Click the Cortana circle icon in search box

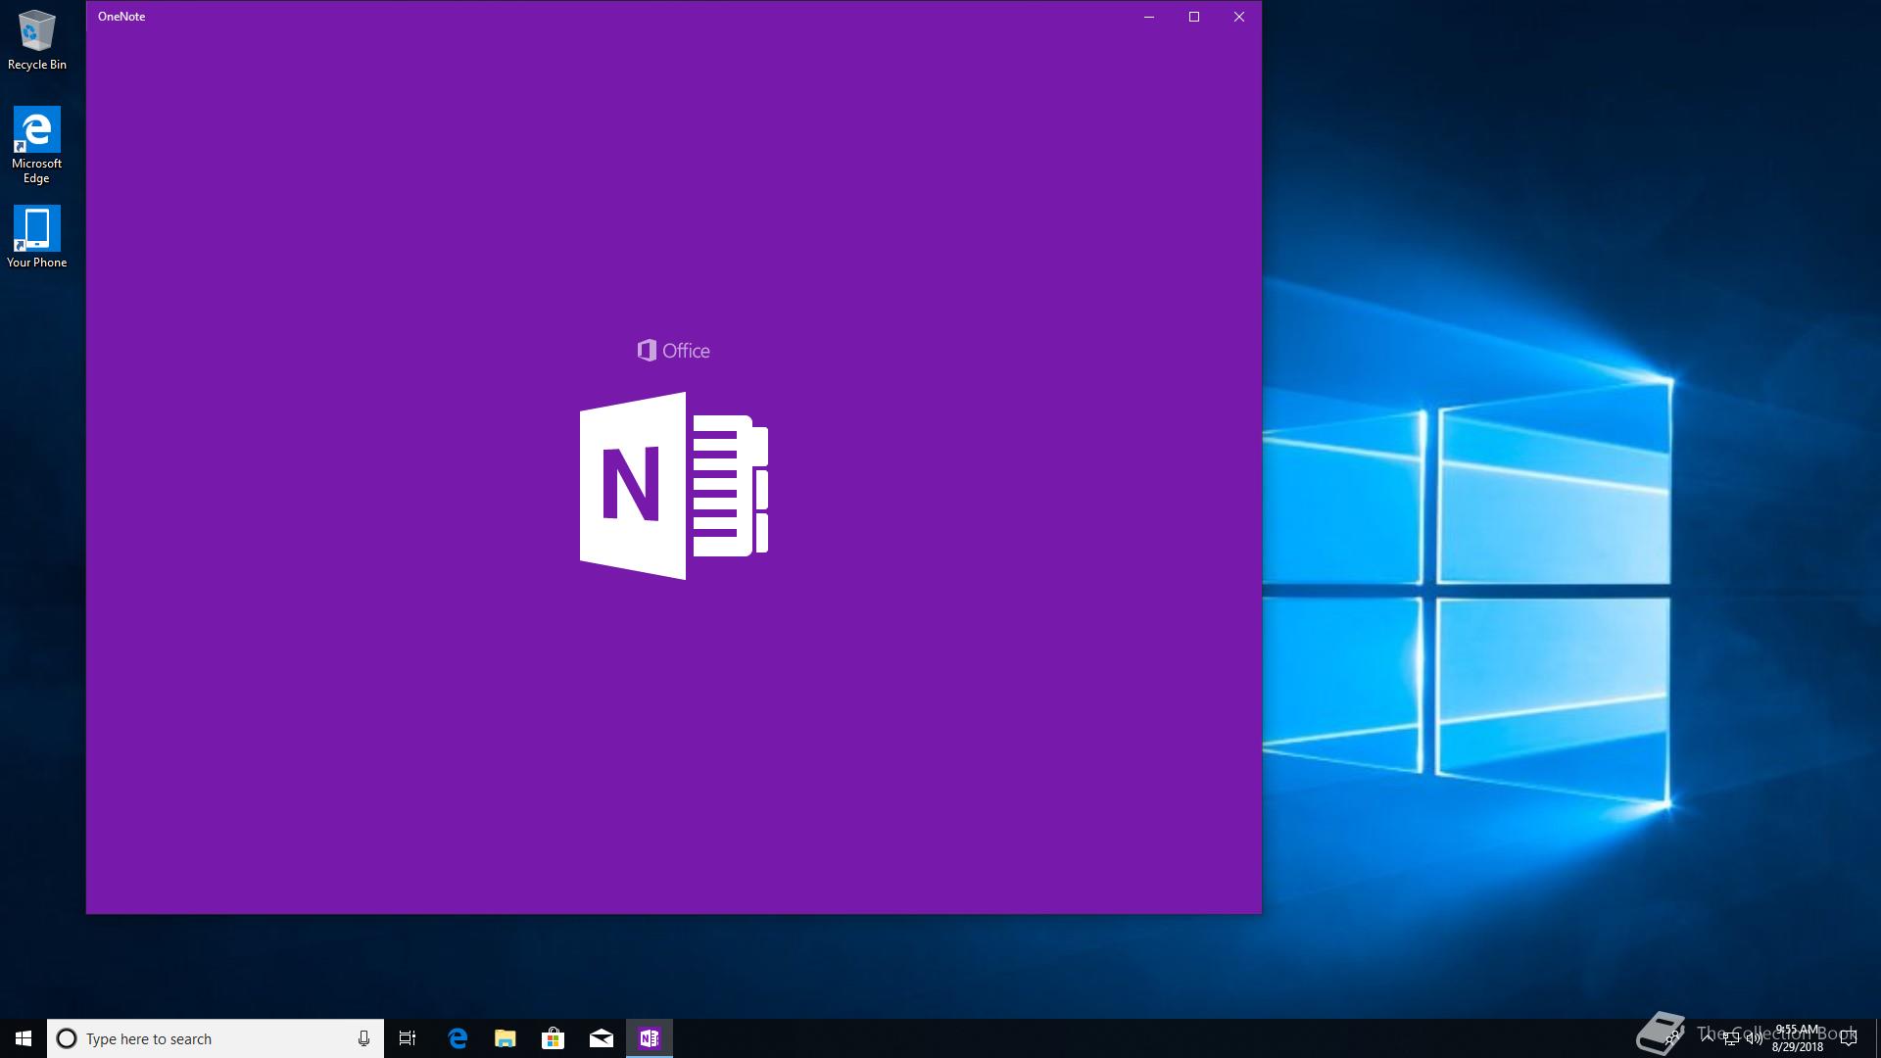[x=67, y=1038]
